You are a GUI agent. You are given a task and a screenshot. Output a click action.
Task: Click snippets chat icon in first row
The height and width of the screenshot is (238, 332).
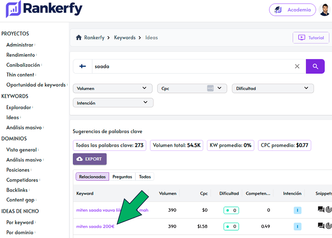click(x=321, y=210)
